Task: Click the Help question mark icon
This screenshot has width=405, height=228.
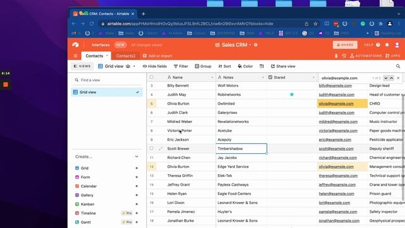Action: (378, 45)
